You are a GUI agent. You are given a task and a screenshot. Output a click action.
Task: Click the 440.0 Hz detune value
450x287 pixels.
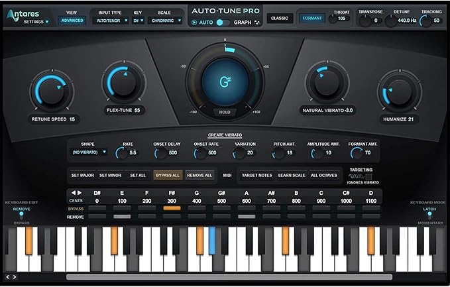click(407, 21)
